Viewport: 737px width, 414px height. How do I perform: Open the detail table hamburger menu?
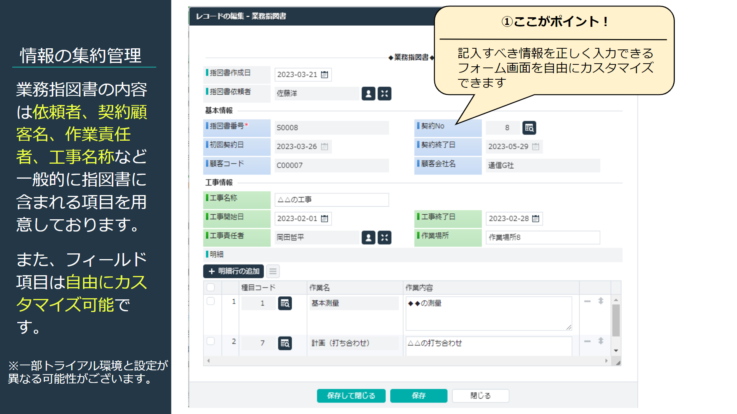273,271
